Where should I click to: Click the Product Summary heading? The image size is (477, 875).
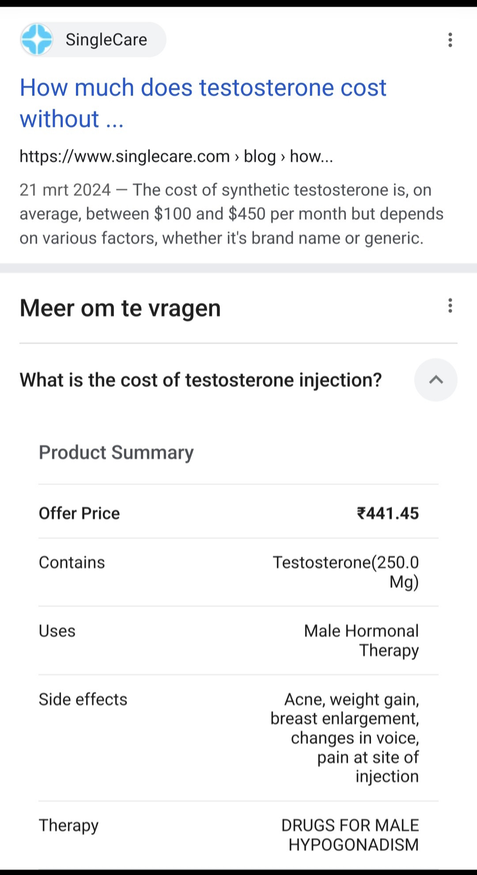click(116, 453)
